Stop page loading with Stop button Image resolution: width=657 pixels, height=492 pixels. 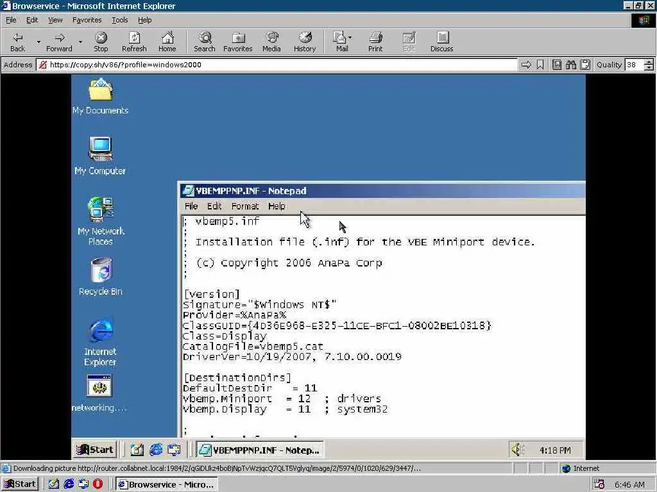[x=101, y=42]
